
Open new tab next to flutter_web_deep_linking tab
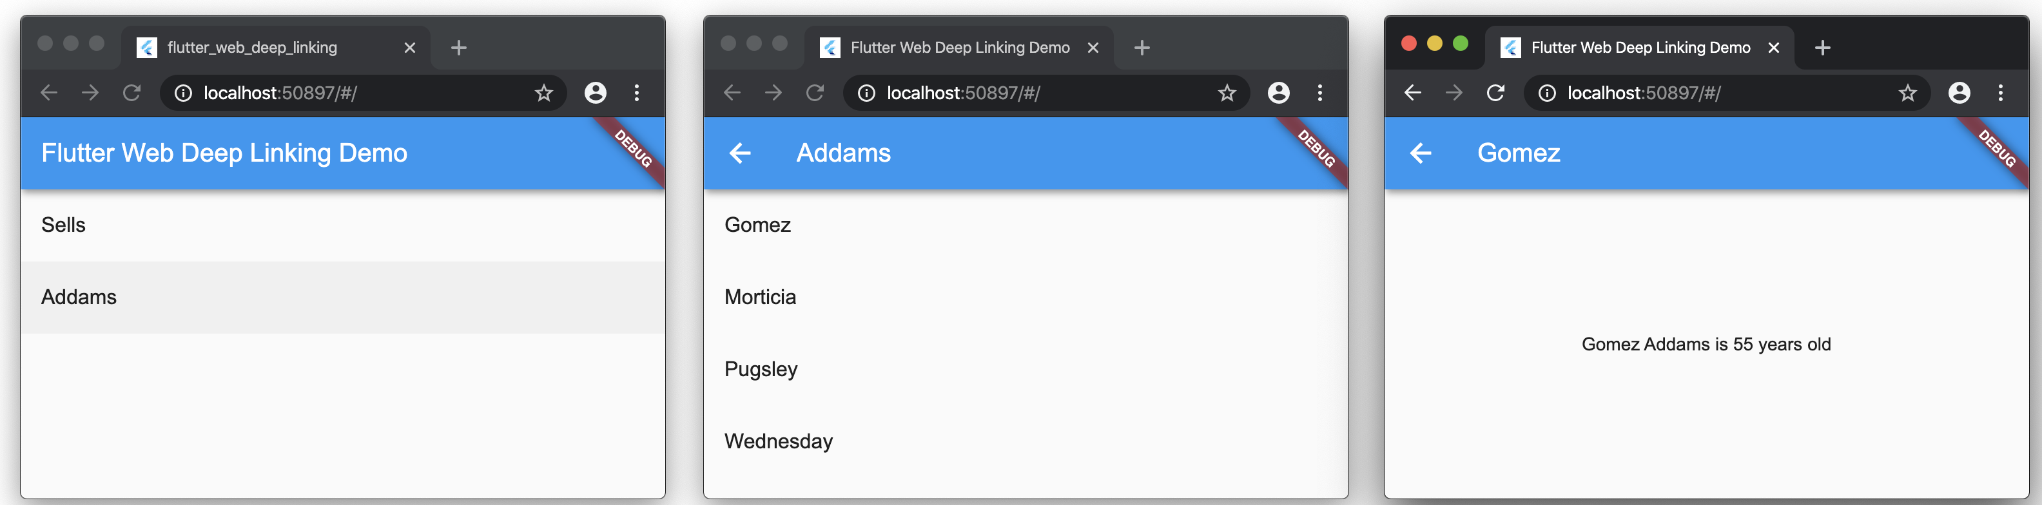click(x=458, y=48)
